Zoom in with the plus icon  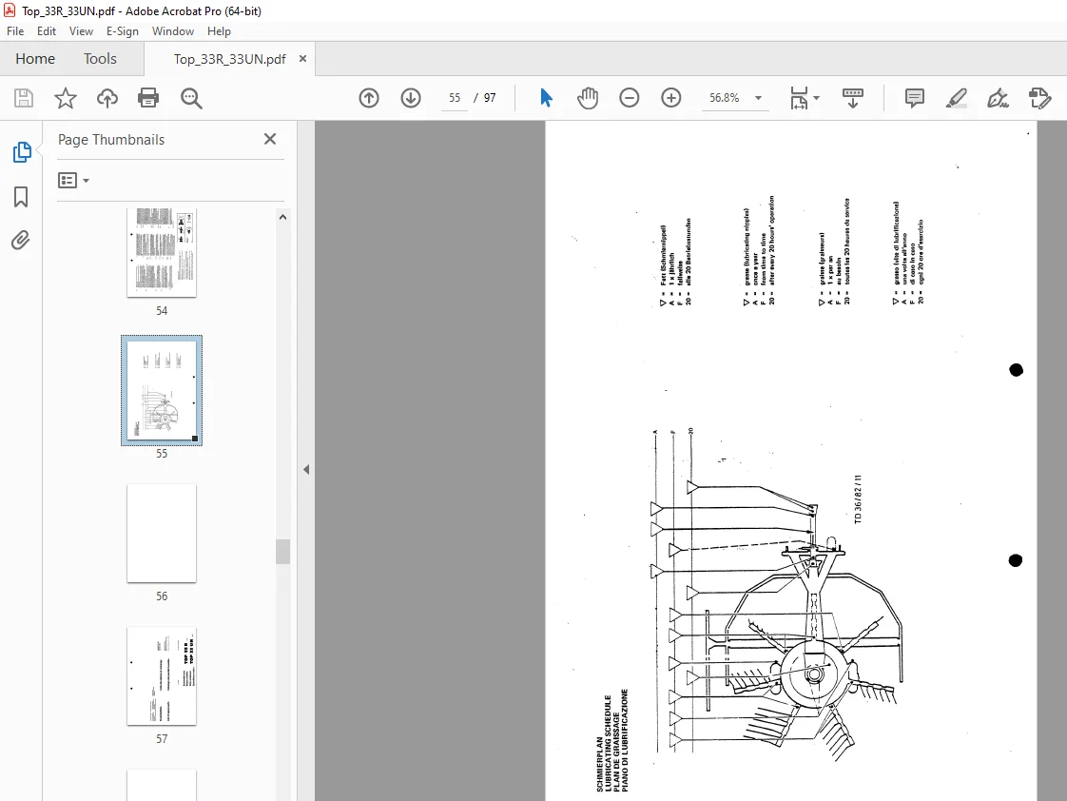coord(671,98)
